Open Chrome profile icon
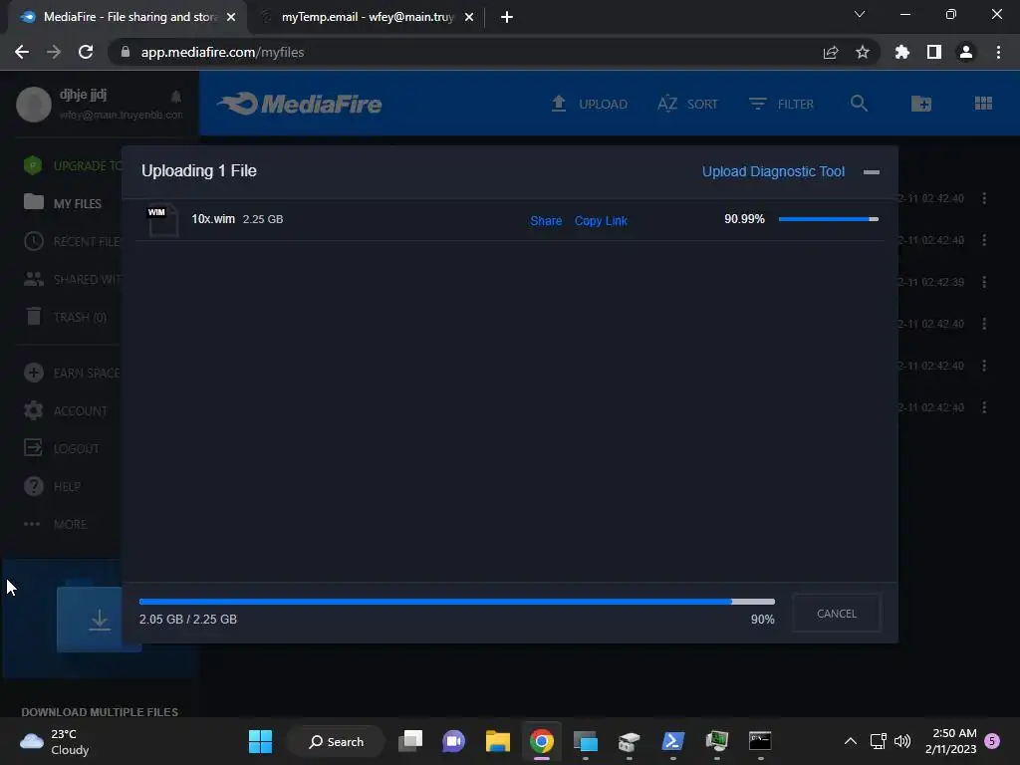The height and width of the screenshot is (765, 1020). point(966,52)
